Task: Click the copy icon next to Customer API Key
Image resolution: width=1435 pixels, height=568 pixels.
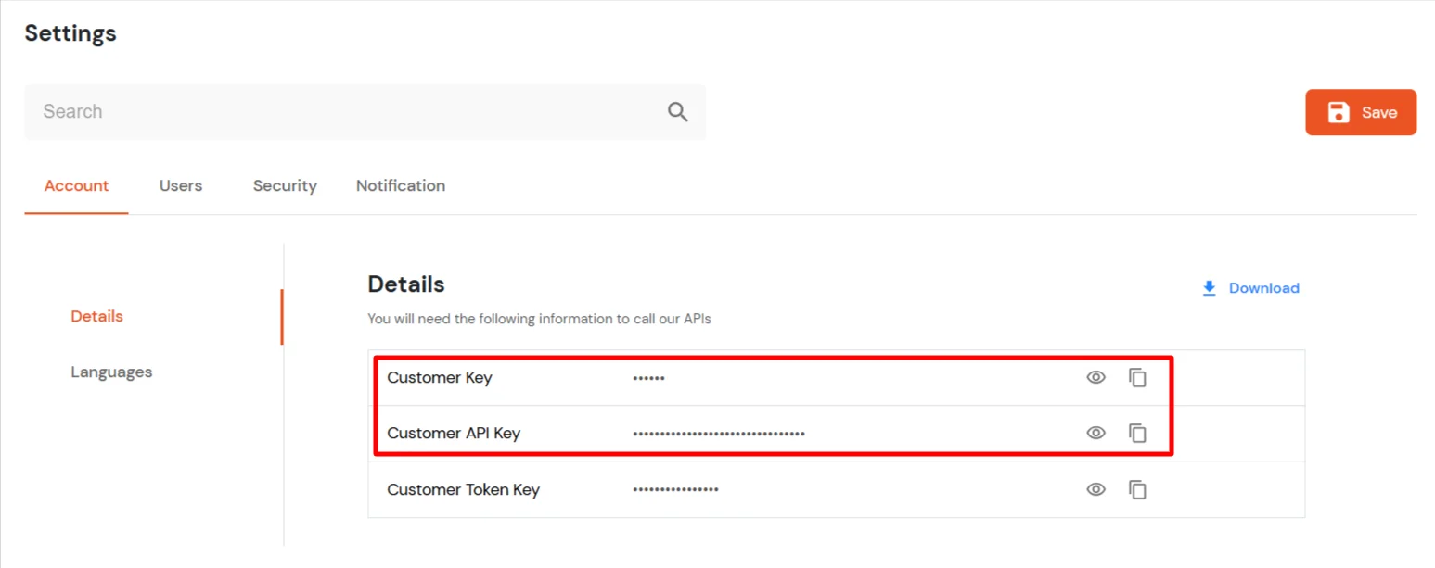Action: [x=1138, y=433]
